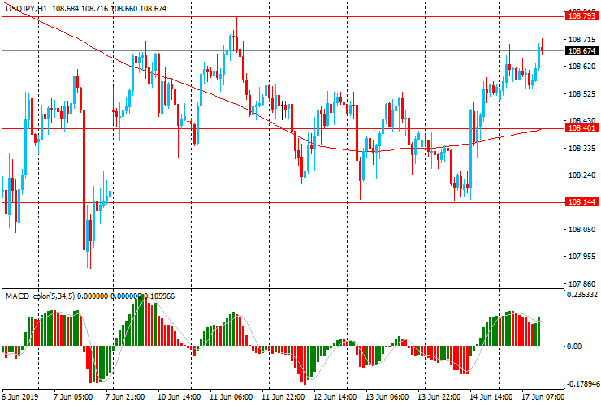Image resolution: width=601 pixels, height=406 pixels.
Task: Click the 108.050 price axis value
Action: click(582, 230)
